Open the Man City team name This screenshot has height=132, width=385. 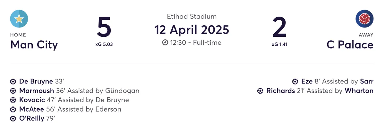(x=34, y=44)
